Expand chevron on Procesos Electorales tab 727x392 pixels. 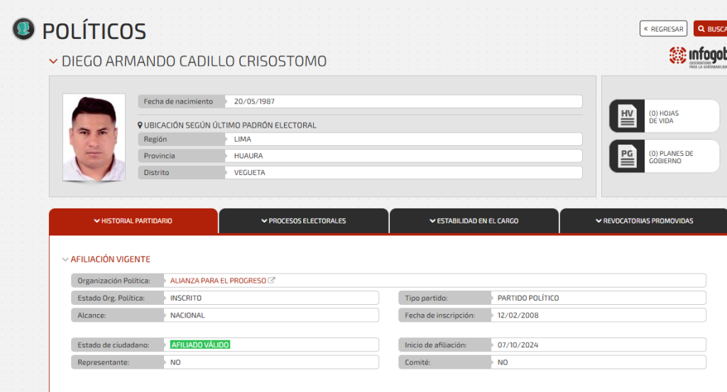tap(264, 221)
